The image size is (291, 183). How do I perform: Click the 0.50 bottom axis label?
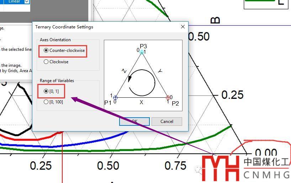click(108, 166)
